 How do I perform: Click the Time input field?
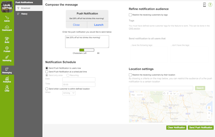pos(79,85)
